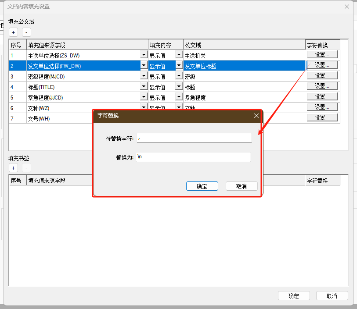Viewport: 357px width, 309px height.
Task: Close the 字符替换 dialog with X
Action: (256, 116)
